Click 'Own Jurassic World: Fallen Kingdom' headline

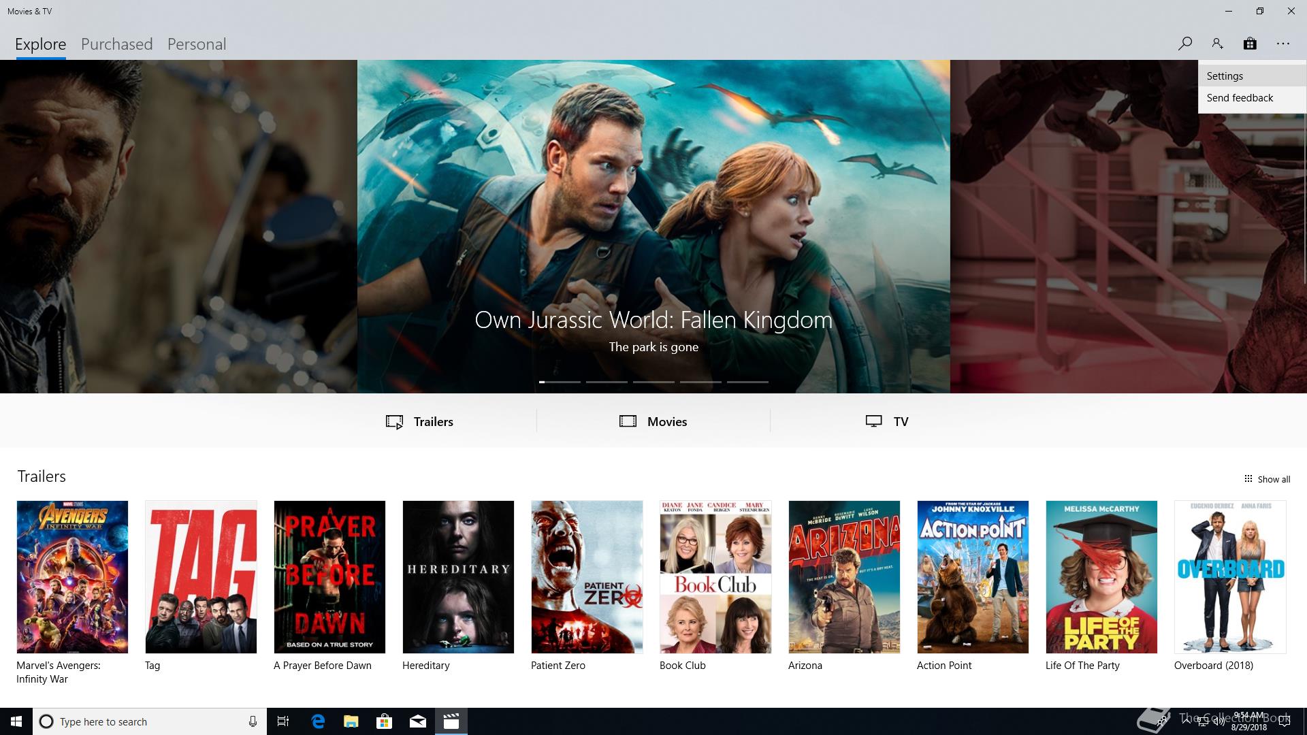(x=653, y=320)
